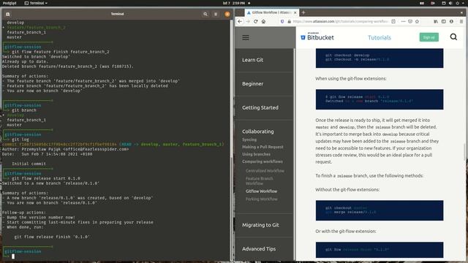Open the Tutorials link

[380, 37]
